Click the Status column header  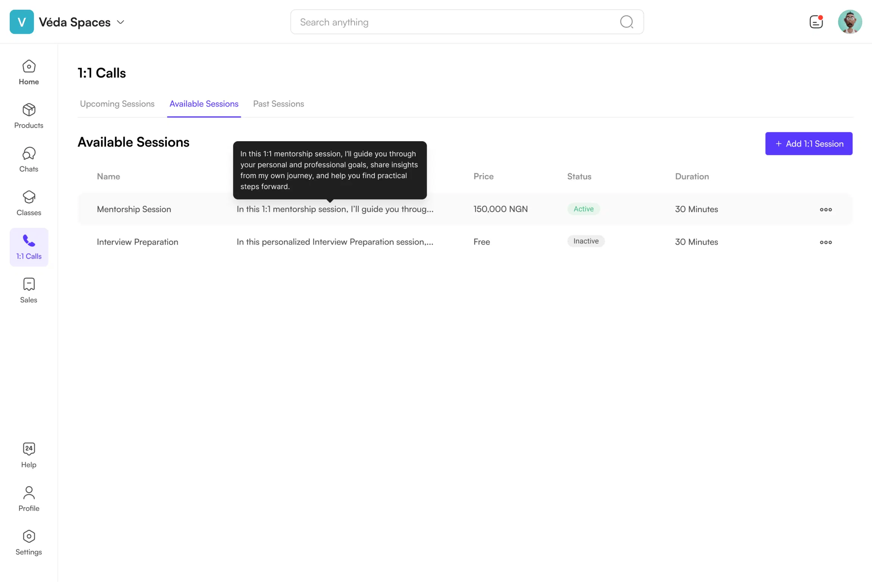tap(579, 176)
